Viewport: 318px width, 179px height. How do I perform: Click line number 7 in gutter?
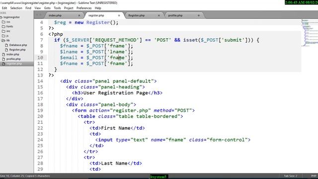coord(42,40)
